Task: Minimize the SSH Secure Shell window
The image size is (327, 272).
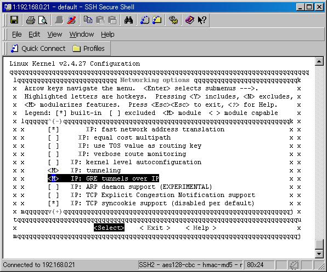Action: pos(300,7)
